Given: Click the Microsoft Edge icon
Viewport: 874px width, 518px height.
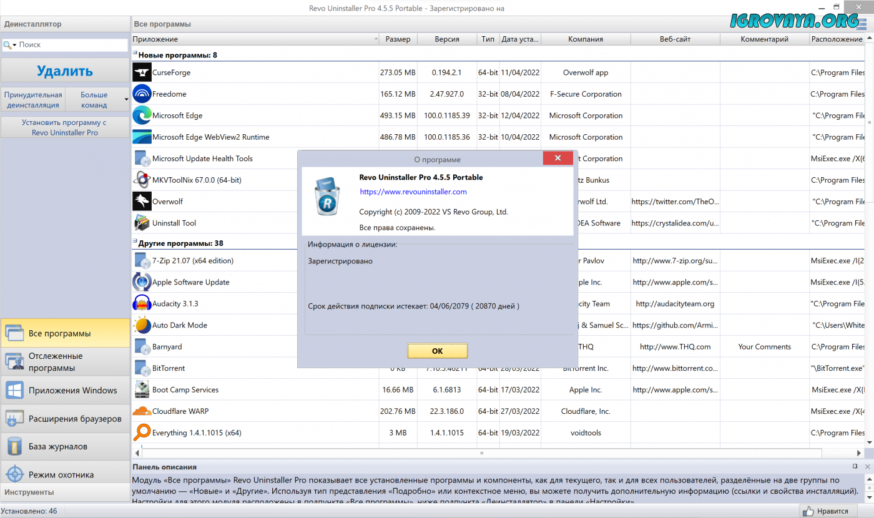Looking at the screenshot, I should coord(142,115).
